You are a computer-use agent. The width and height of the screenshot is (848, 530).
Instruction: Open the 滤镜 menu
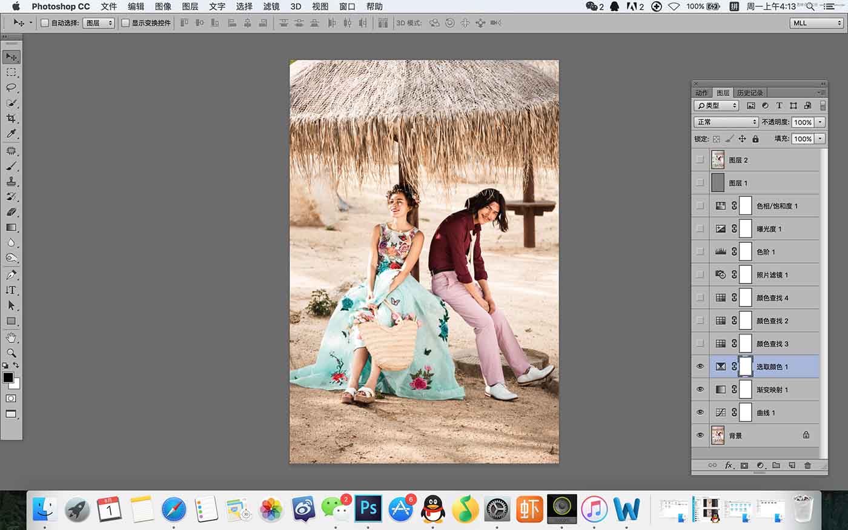pos(270,7)
